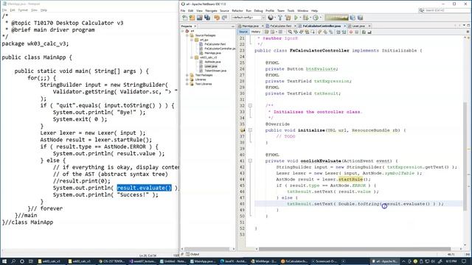This screenshot has width=472, height=265.
Task: Open Debug menu in NetBeans
Action: 258,10
